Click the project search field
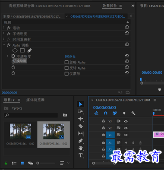 coord(31,115)
